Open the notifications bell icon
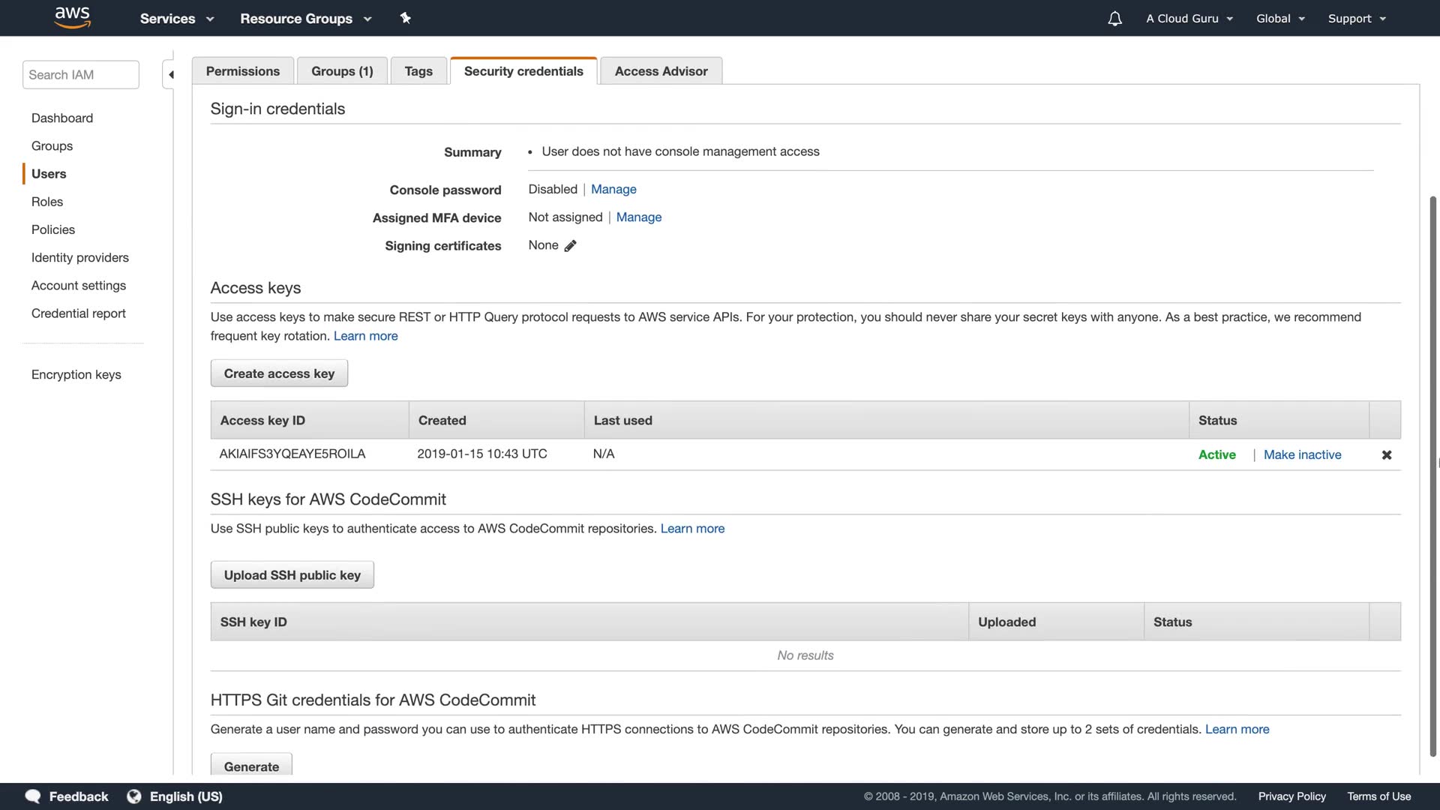Screen dimensions: 1440x810 click(x=1114, y=19)
